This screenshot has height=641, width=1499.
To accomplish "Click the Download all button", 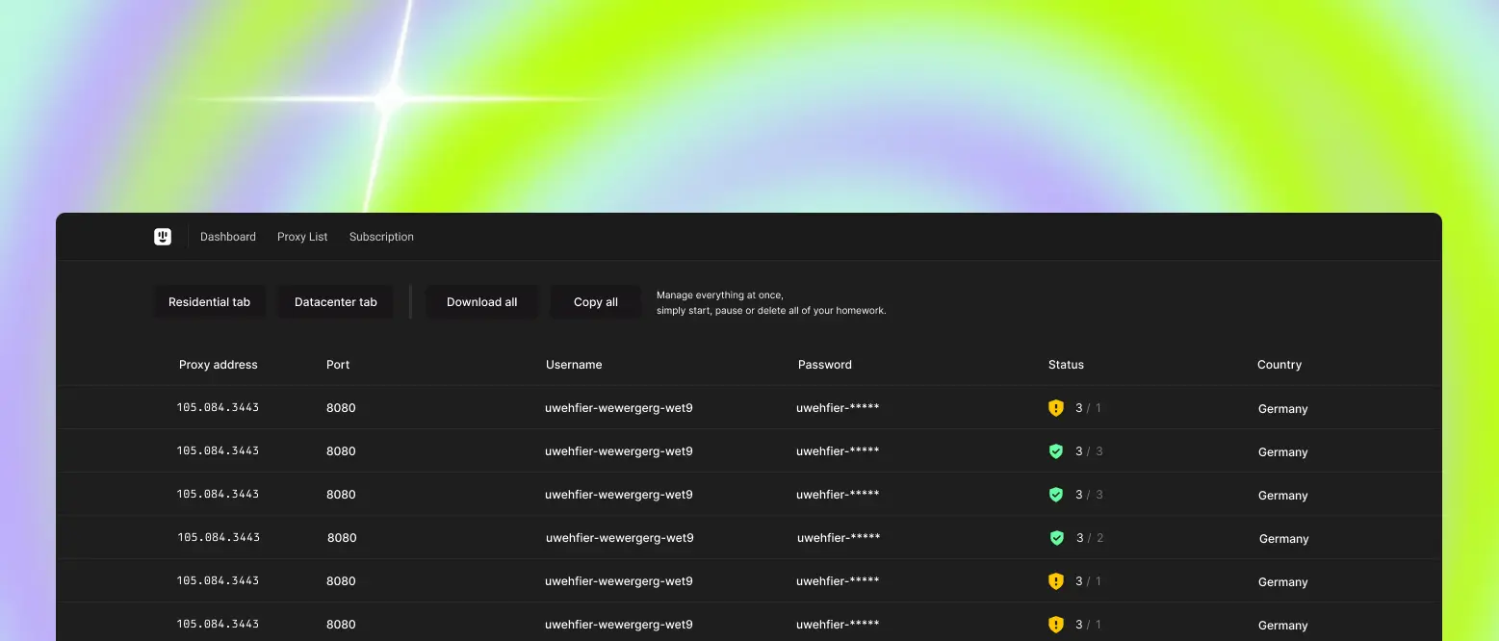I will click(481, 301).
